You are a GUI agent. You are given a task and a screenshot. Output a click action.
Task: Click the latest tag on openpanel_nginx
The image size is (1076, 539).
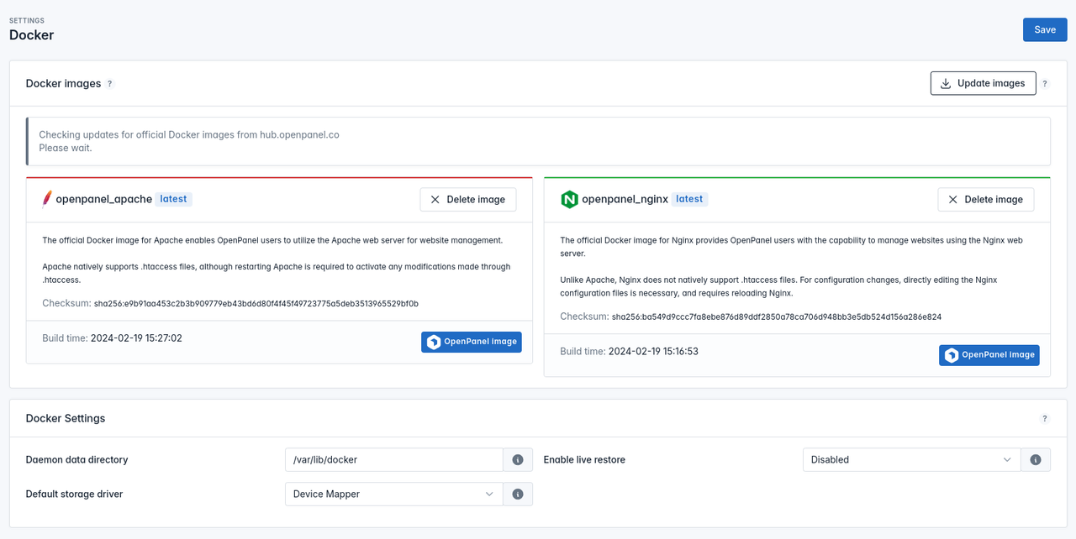click(689, 199)
